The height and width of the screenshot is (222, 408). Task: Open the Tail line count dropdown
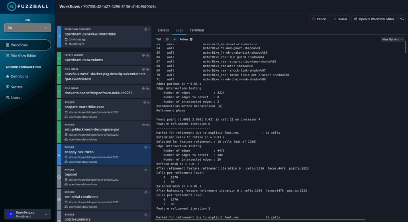[x=171, y=39]
